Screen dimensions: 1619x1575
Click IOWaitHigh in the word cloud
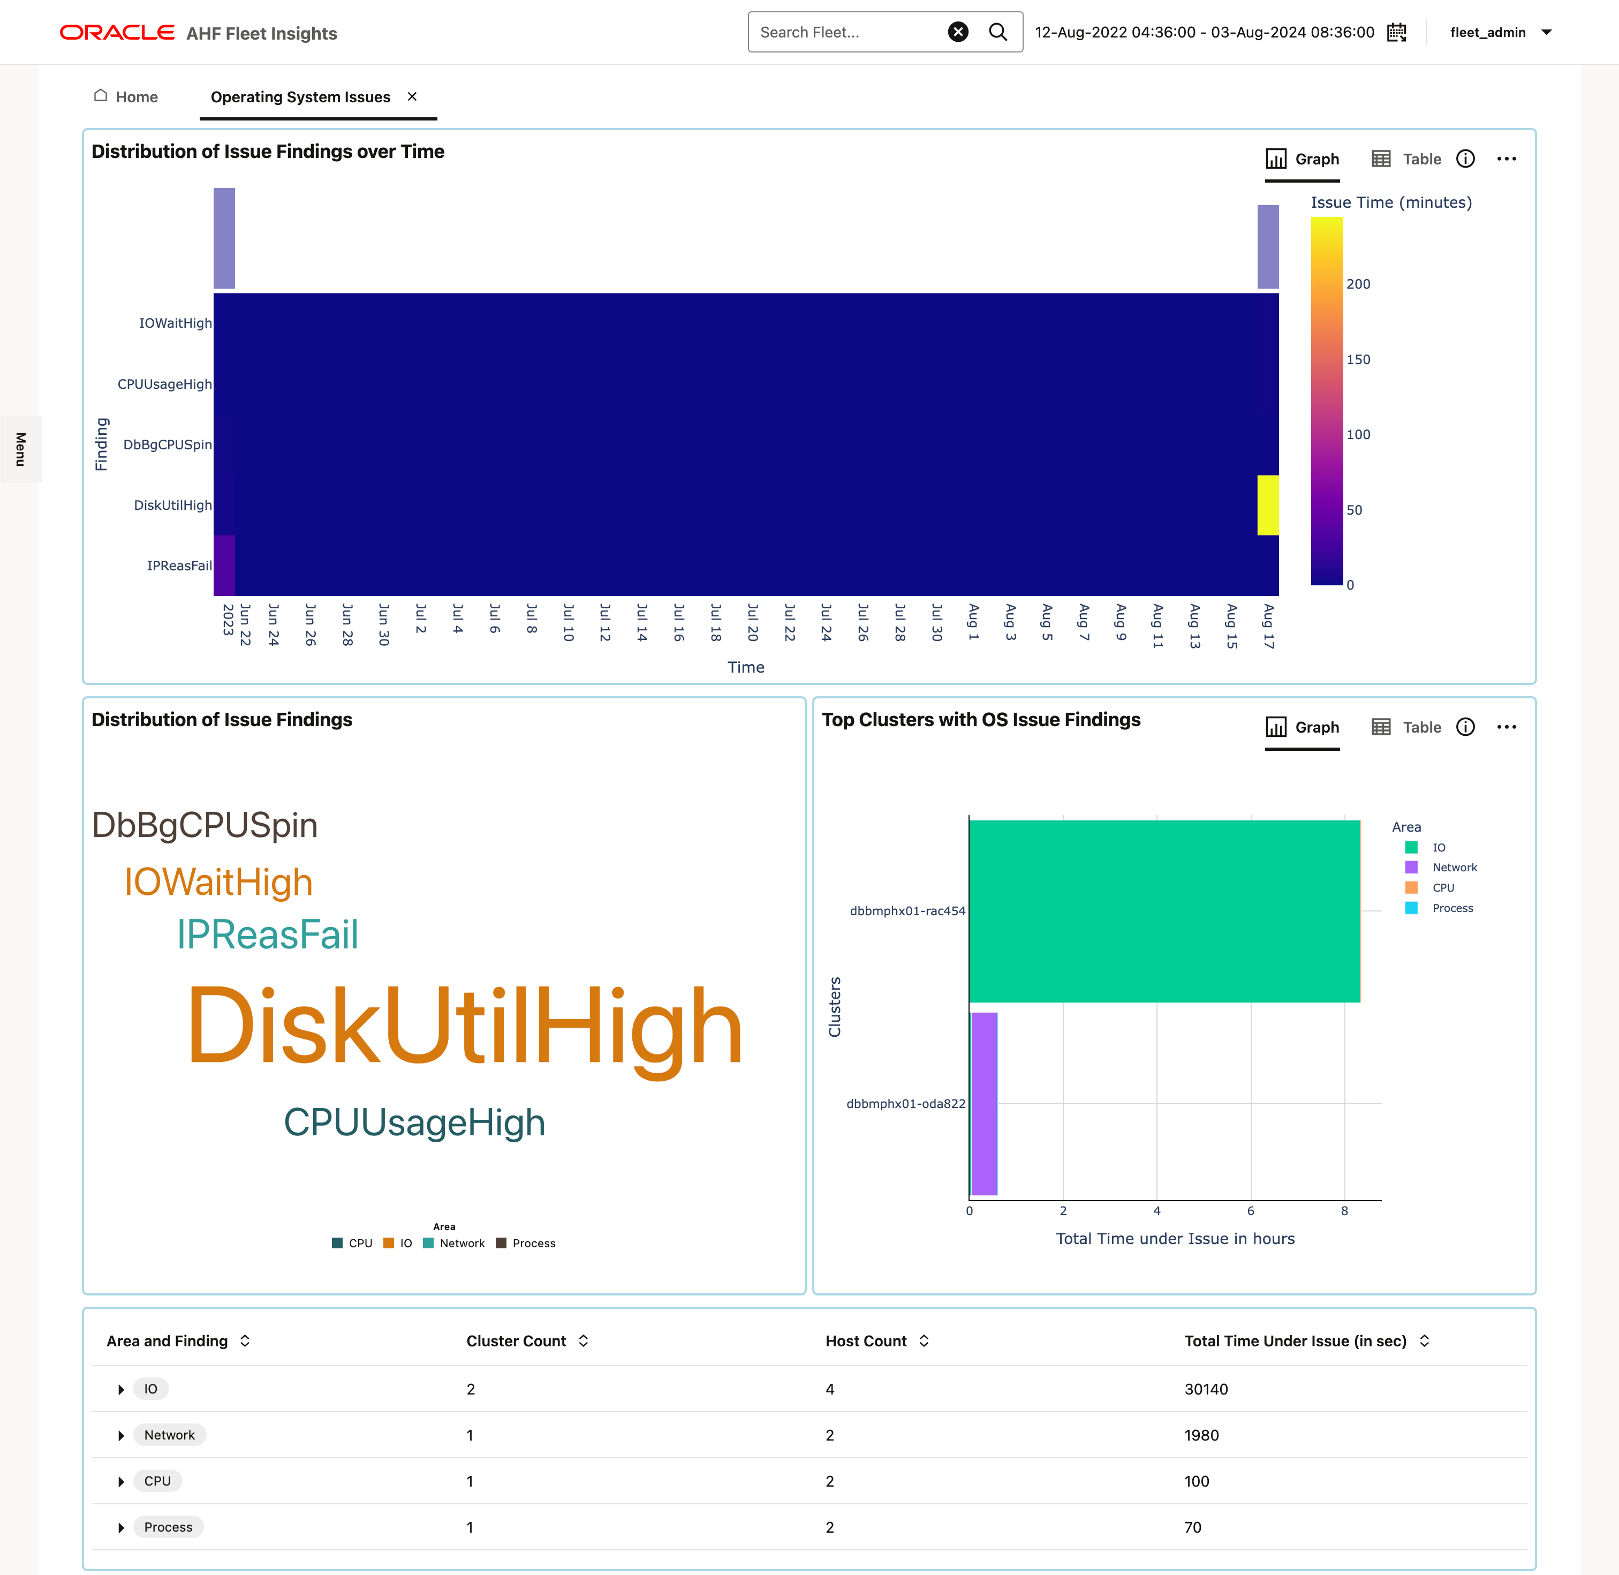pos(218,882)
